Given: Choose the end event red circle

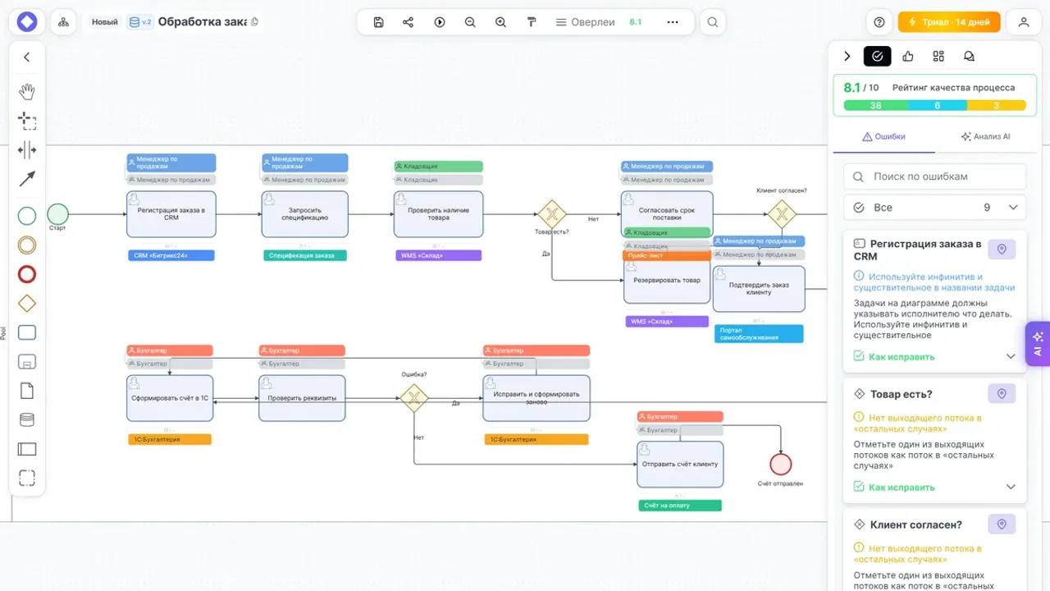Looking at the screenshot, I should [x=27, y=274].
